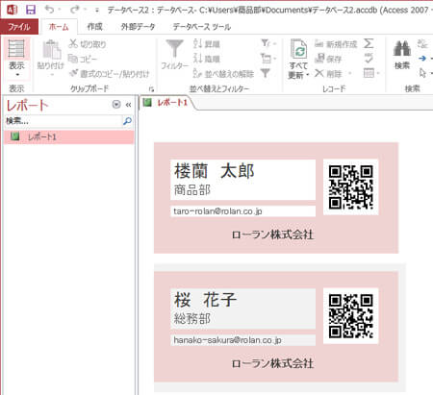Click the 検索 binoculars icon
433x395 pixels.
pyautogui.click(x=402, y=49)
